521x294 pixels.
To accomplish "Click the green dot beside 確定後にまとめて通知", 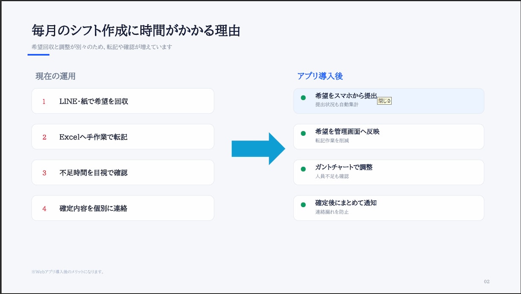I will 303,205.
